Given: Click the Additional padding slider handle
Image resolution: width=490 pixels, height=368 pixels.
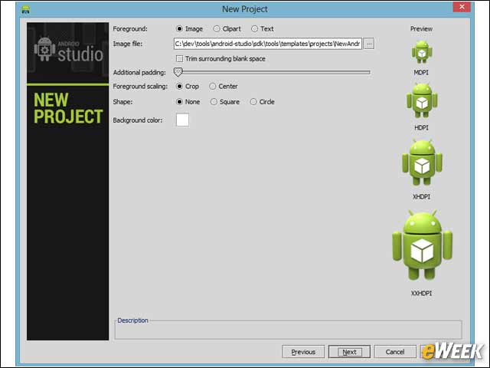Looking at the screenshot, I should [178, 72].
